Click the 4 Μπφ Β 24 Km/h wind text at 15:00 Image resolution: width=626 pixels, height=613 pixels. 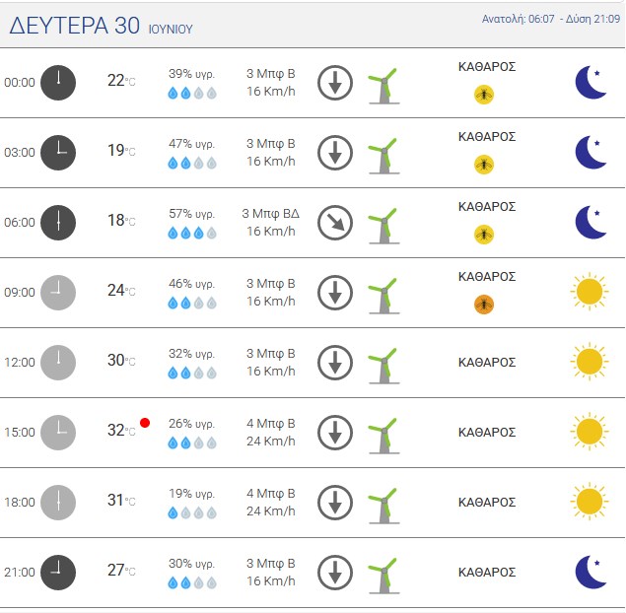click(x=271, y=433)
